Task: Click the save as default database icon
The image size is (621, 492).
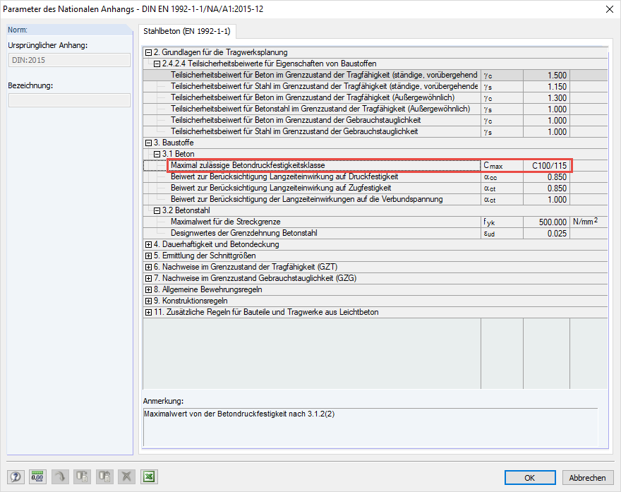Action: 82,476
